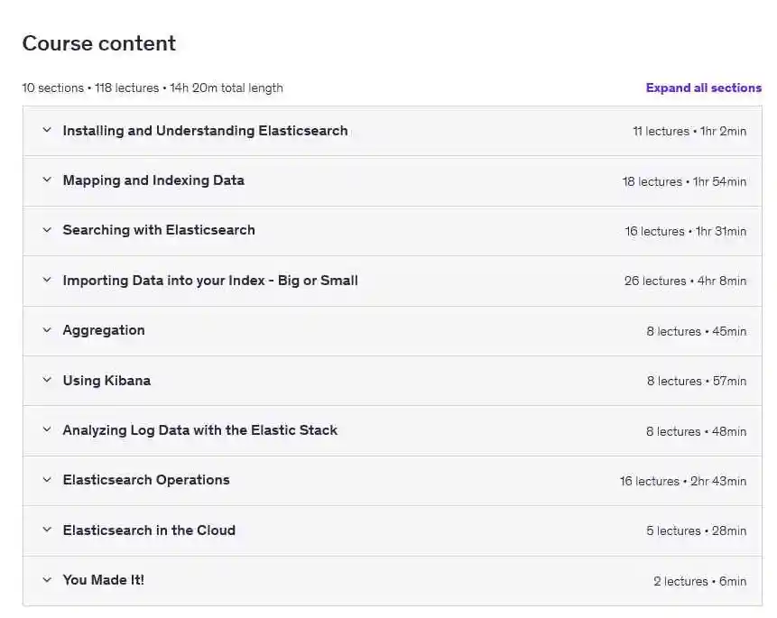The height and width of the screenshot is (618, 777).
Task: Expand chevron beside Searching with Elasticsearch
Action: pos(47,230)
